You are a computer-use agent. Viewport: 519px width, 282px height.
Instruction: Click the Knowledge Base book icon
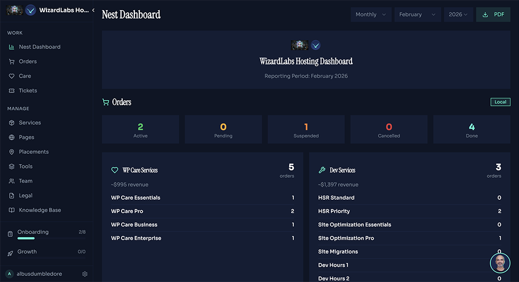[x=12, y=210]
